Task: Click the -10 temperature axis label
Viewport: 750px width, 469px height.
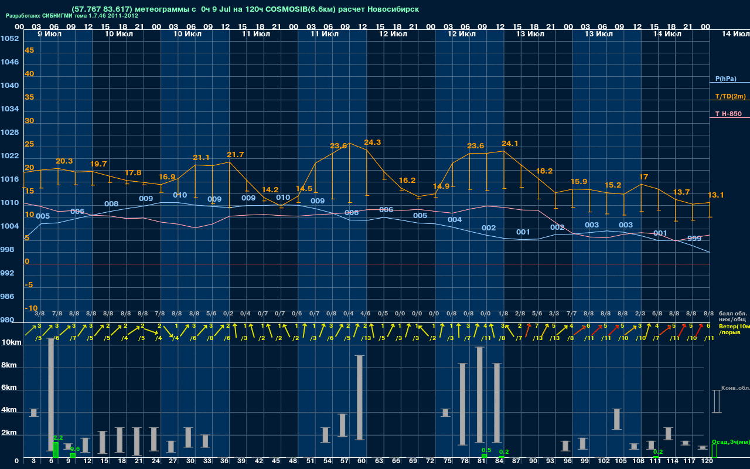Action: 31,308
